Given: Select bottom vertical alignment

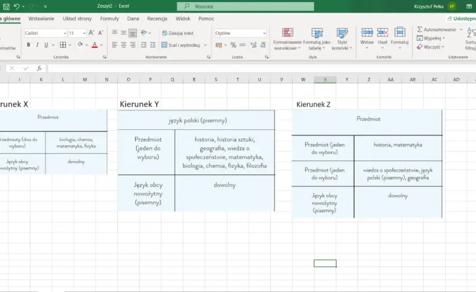Looking at the screenshot, I should click(x=133, y=33).
